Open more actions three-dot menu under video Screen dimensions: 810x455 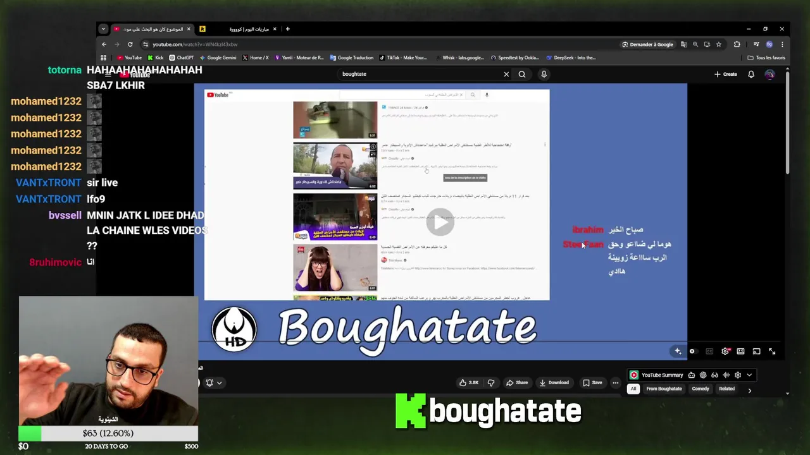click(615, 382)
